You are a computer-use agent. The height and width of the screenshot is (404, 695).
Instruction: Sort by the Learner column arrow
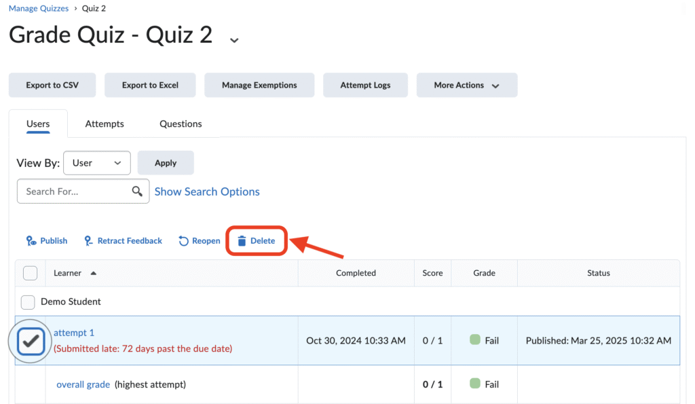coord(93,273)
